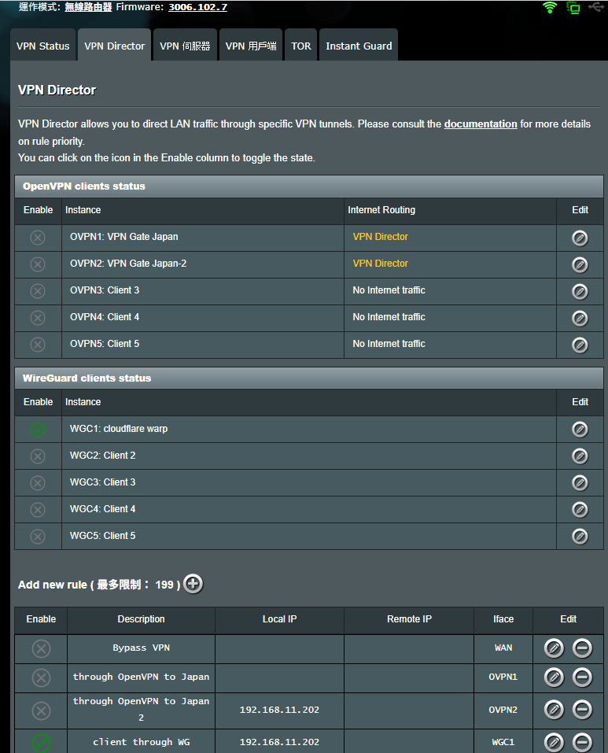Enable OVPN3 Client 3
Viewport: 608px width, 753px height.
click(x=38, y=291)
